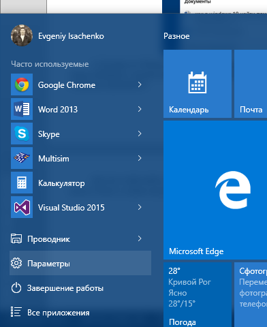Expand the Multisim jump list chevron
267x327 pixels.
(140, 158)
